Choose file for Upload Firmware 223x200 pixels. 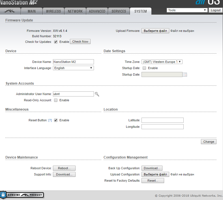[155, 31]
